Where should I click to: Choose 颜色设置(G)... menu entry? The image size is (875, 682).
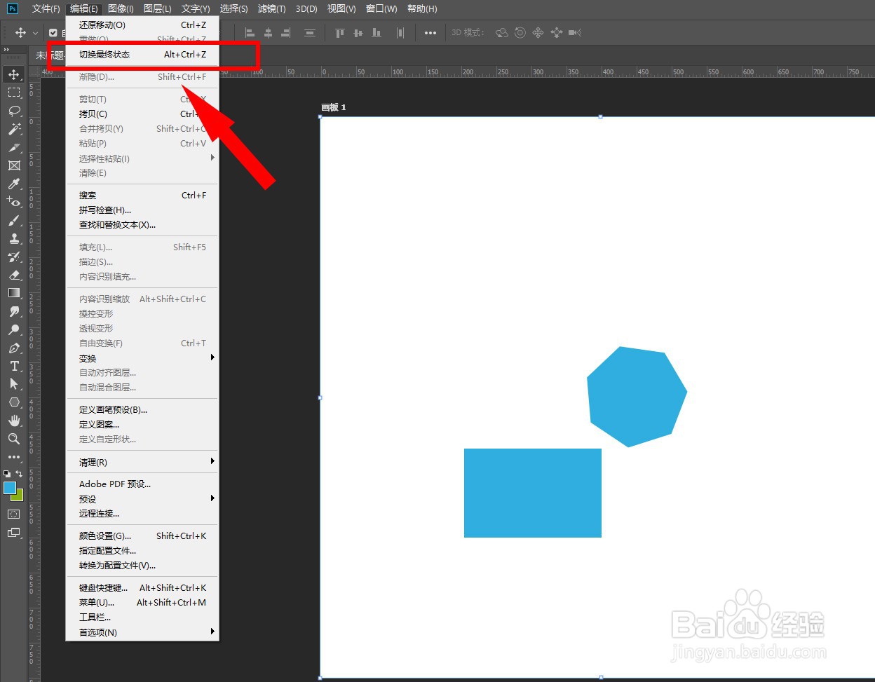(142, 536)
